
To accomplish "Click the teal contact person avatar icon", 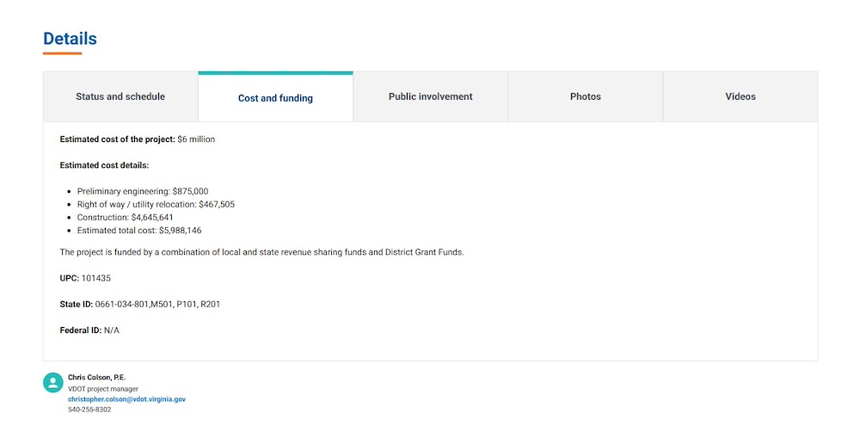I will (53, 383).
